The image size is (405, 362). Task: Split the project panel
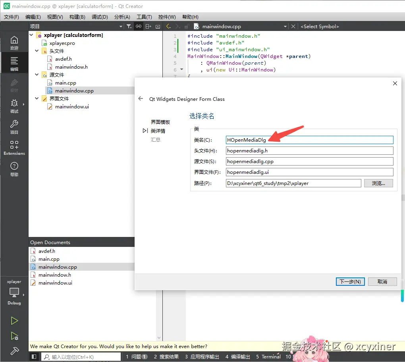tap(148, 26)
